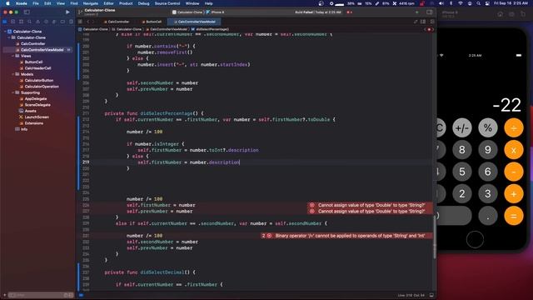
Task: Collapse the Supporting group
Action: (13, 92)
